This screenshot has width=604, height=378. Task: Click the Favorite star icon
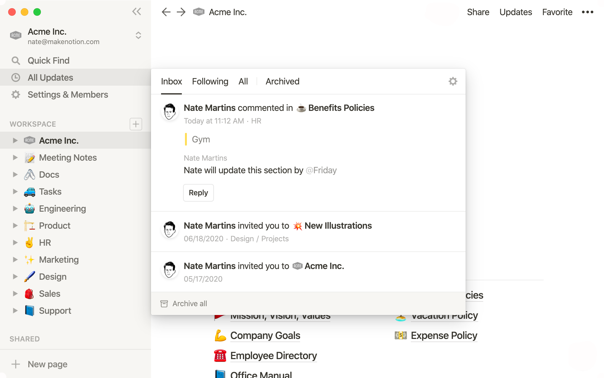click(557, 12)
